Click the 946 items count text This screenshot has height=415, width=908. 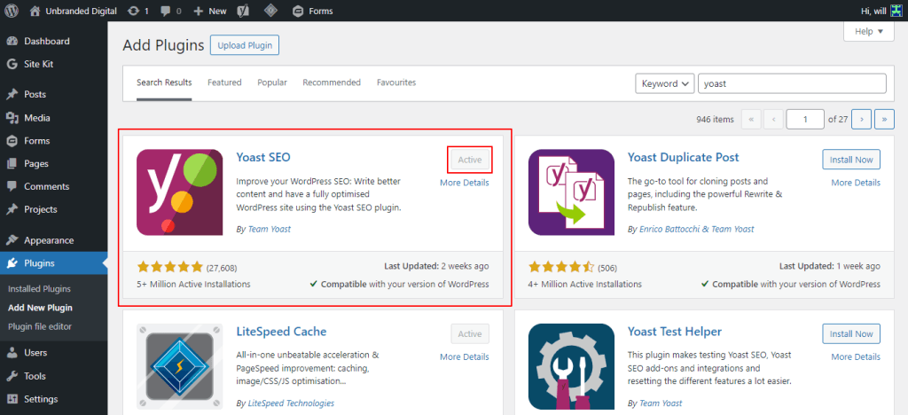point(716,119)
